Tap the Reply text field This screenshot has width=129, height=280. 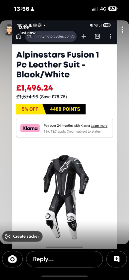pyautogui.click(x=64, y=259)
